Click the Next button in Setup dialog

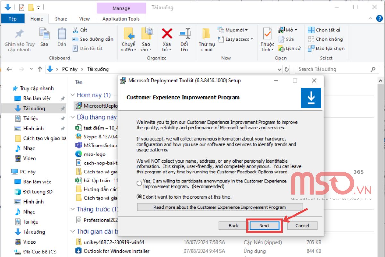click(x=264, y=226)
